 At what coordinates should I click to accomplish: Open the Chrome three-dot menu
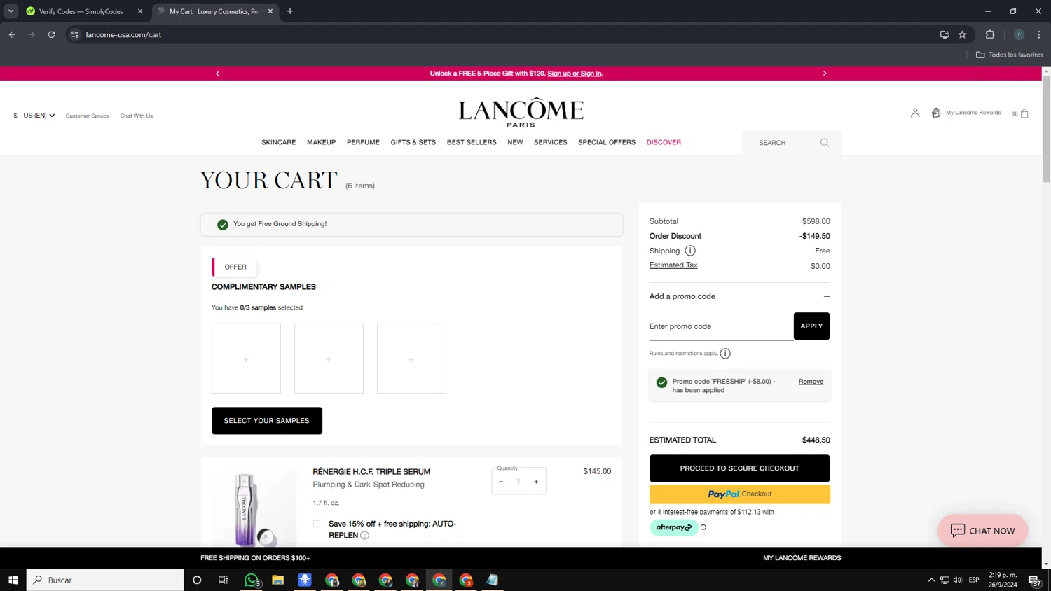[x=1039, y=34]
